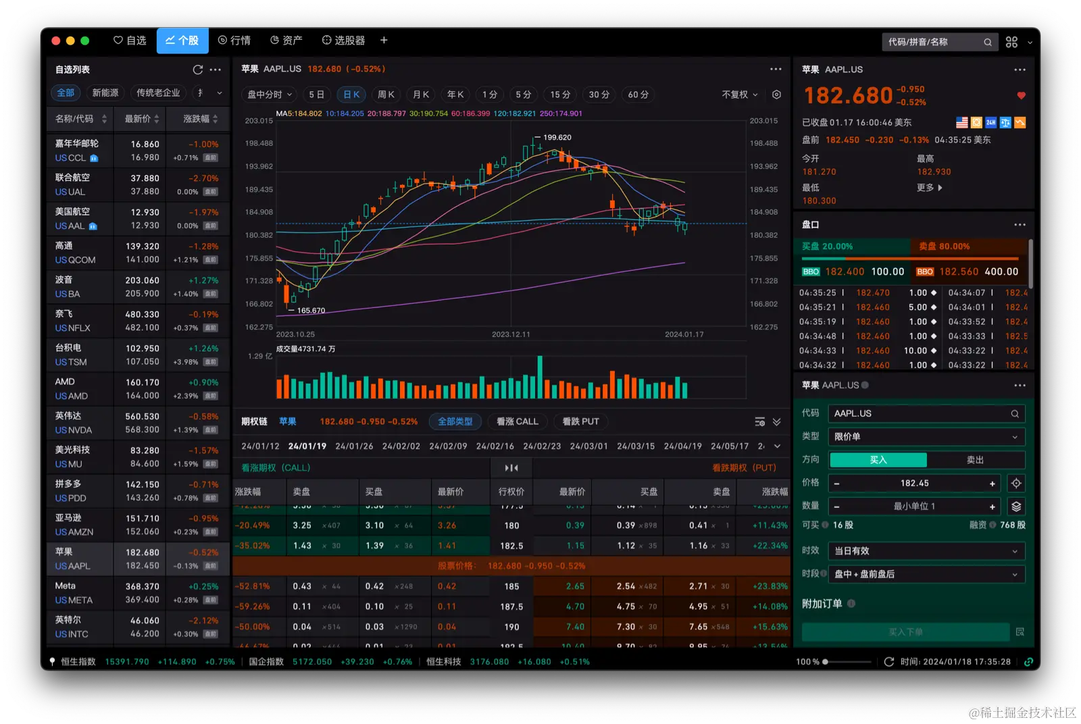Screen dimensions: 1081x724
Task: Switch to 行情 tab
Action: tap(234, 41)
